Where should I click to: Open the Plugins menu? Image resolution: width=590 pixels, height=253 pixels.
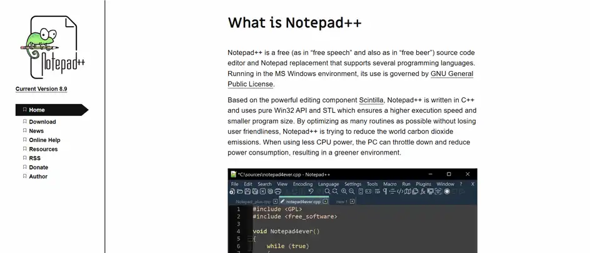(x=424, y=184)
